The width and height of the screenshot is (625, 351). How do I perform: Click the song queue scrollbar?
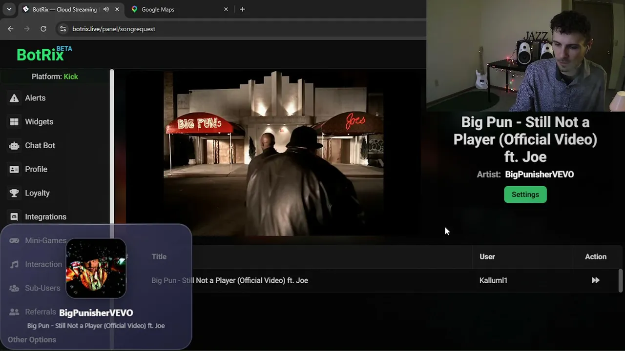[x=621, y=280]
